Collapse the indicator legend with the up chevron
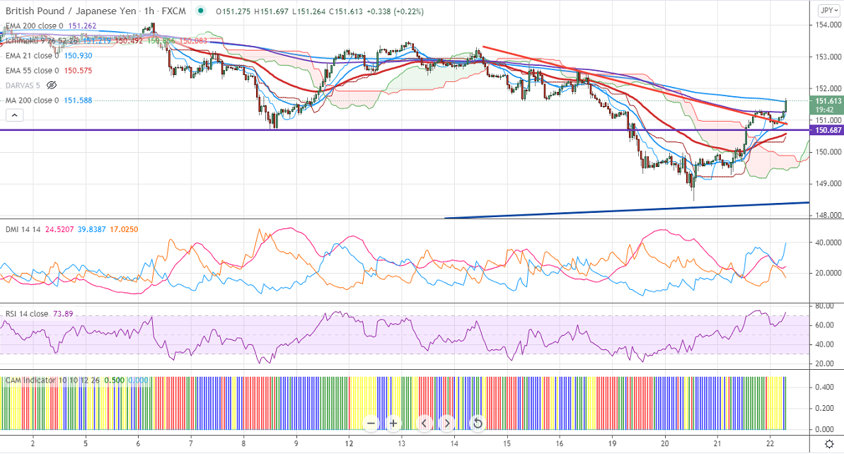Viewport: 844px width, 454px height. tap(15, 115)
